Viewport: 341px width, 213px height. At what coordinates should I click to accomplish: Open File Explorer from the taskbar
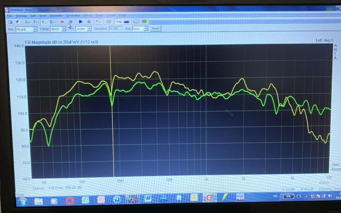pyautogui.click(x=38, y=201)
